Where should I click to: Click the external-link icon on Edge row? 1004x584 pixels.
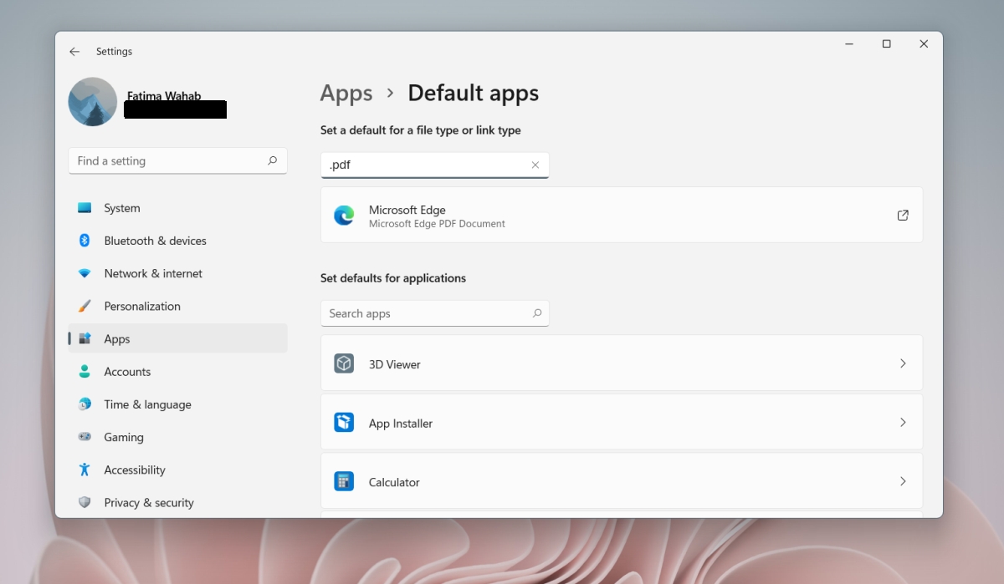click(903, 216)
